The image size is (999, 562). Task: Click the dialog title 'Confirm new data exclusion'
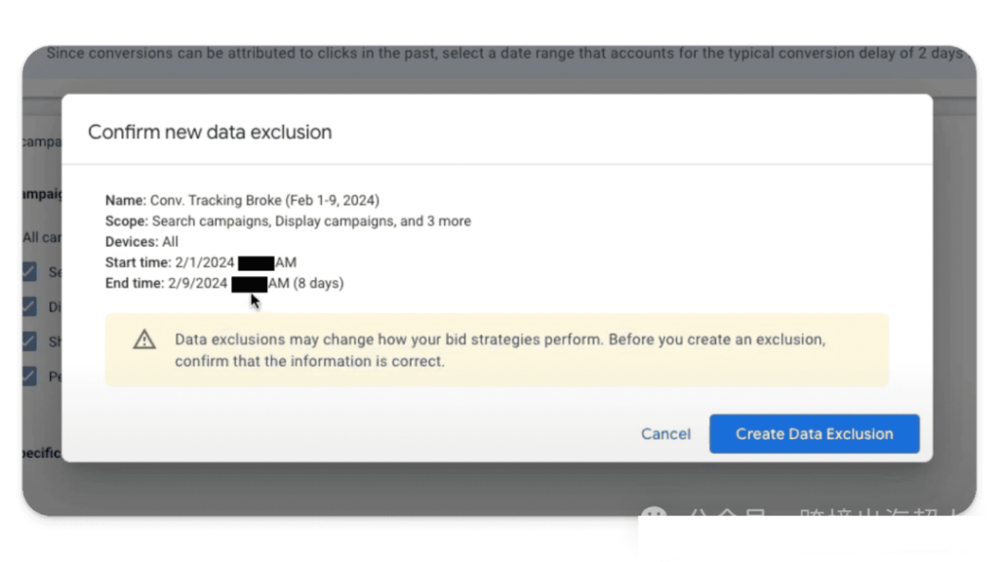tap(209, 132)
